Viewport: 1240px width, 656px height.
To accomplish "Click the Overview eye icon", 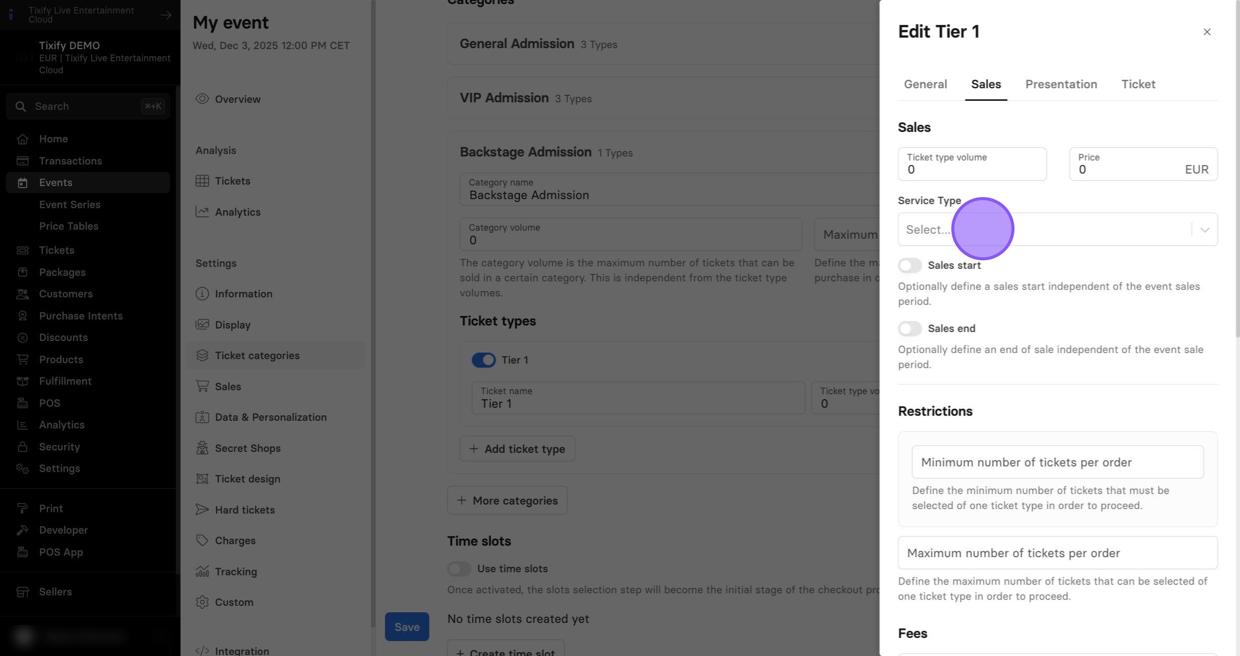I will coord(202,99).
